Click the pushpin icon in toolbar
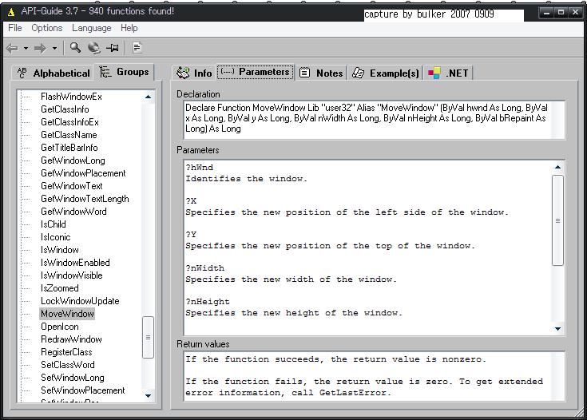The width and height of the screenshot is (587, 420). click(113, 48)
